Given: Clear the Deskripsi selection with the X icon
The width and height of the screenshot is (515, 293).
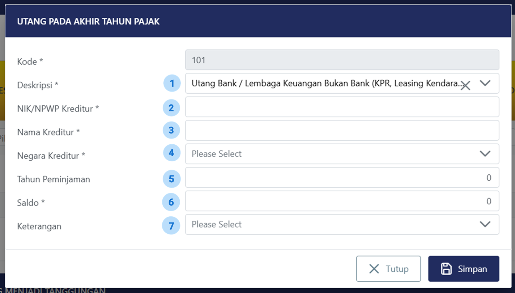Looking at the screenshot, I should (465, 86).
